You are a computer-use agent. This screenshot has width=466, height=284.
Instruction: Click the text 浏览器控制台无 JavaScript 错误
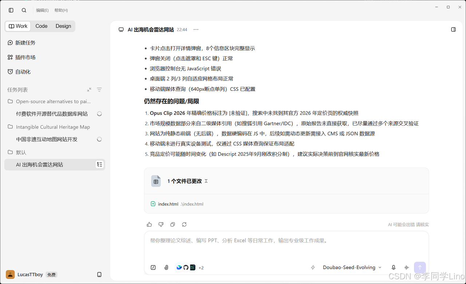(186, 69)
